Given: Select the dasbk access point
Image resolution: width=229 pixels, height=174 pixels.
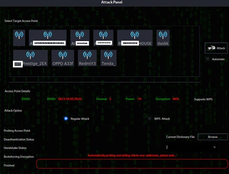Looking at the screenshot, I should point(163,38).
